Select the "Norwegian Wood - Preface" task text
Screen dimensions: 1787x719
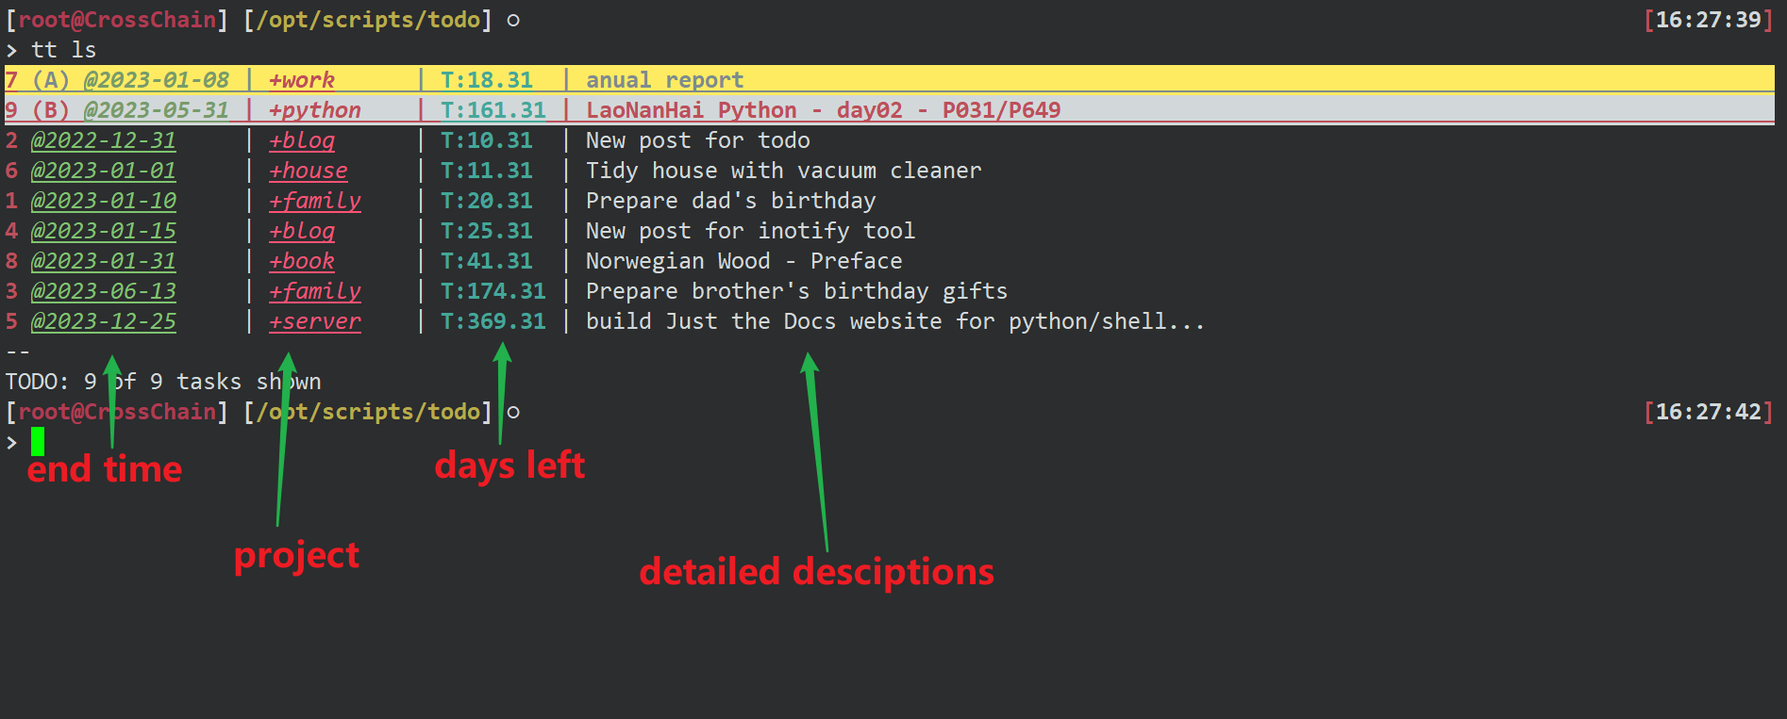coord(744,261)
